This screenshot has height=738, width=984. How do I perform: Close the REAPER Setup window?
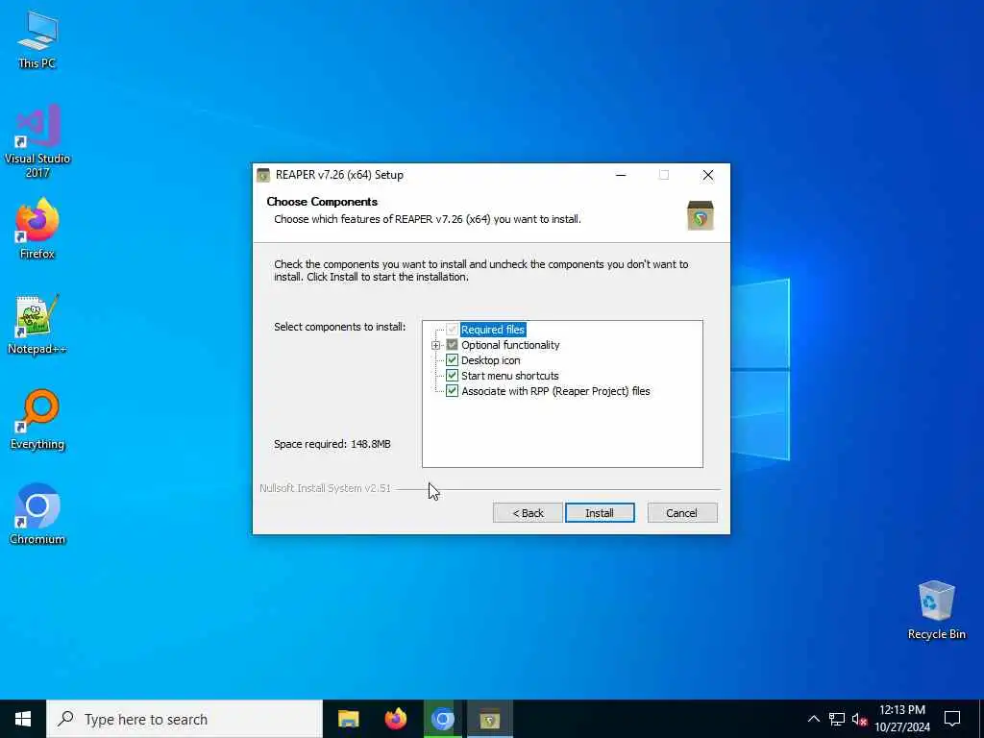(x=708, y=175)
